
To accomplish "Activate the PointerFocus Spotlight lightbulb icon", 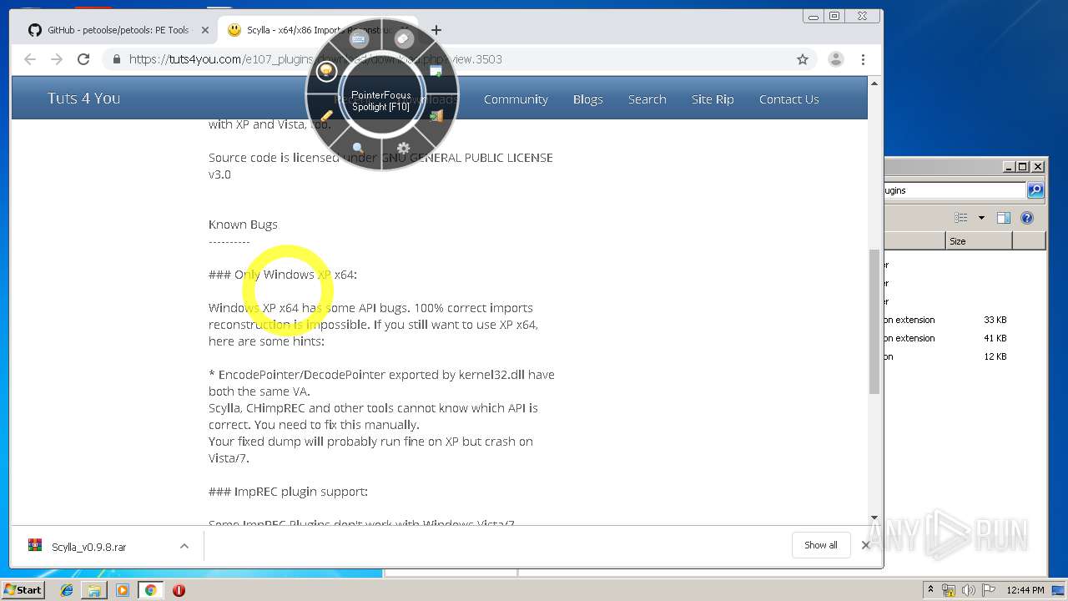I will [326, 71].
